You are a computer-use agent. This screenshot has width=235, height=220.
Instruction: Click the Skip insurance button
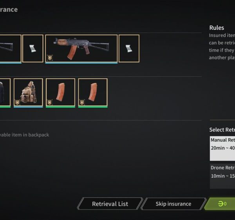click(x=174, y=204)
